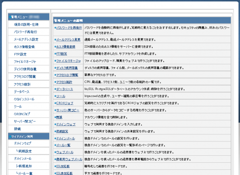Open データベース from the sidebar menu

tap(21, 91)
